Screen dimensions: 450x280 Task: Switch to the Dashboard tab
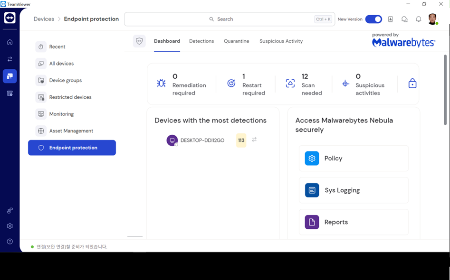(167, 41)
